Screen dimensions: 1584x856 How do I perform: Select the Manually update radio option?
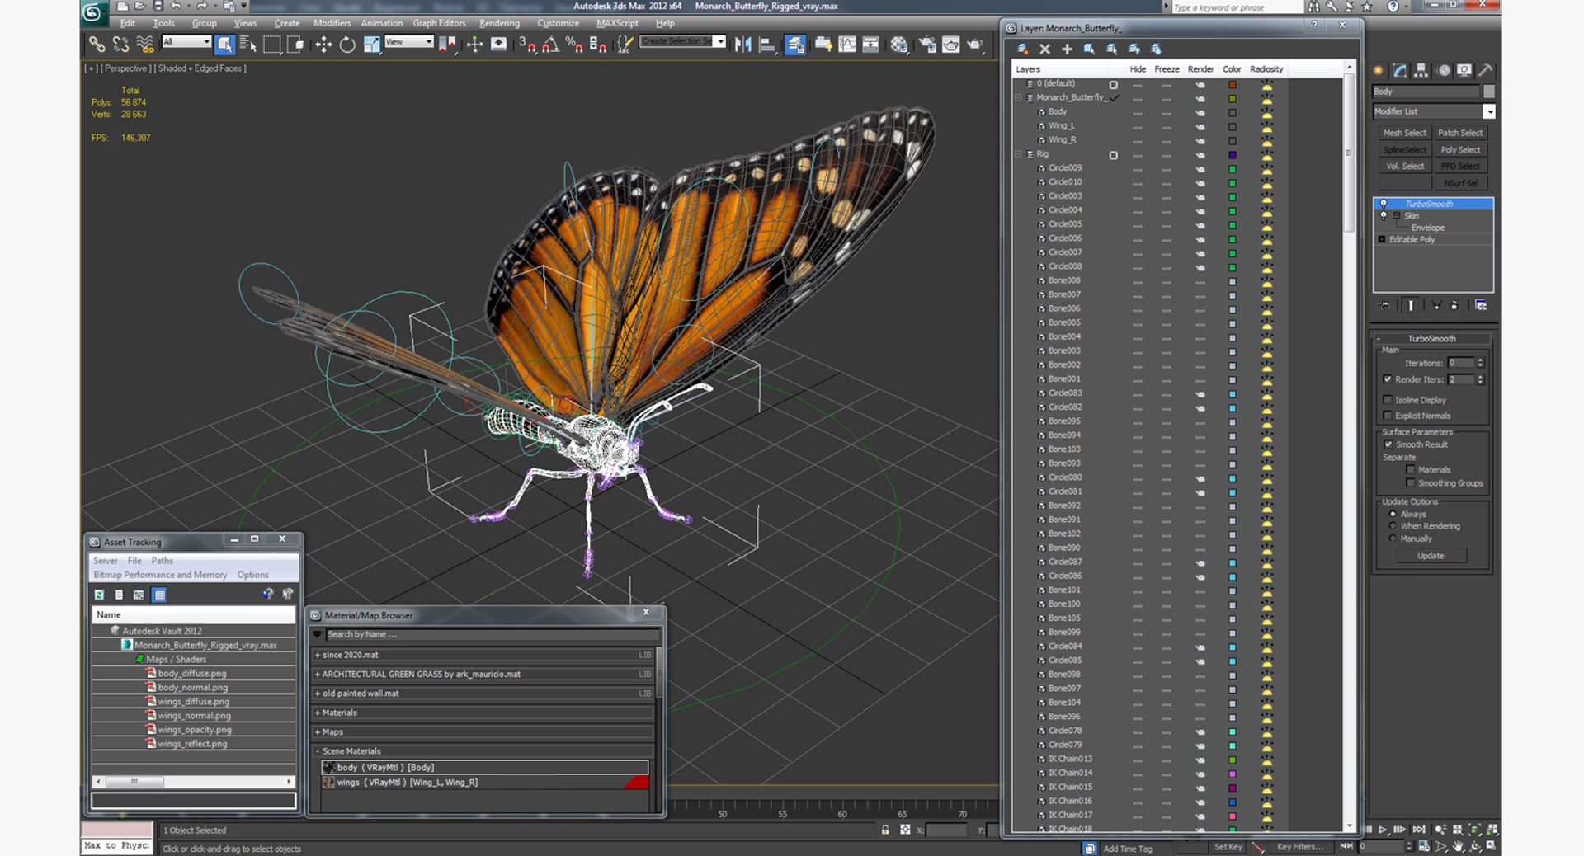click(1393, 539)
